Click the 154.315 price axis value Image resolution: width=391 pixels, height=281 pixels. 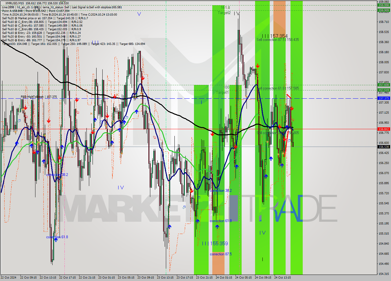(384, 274)
